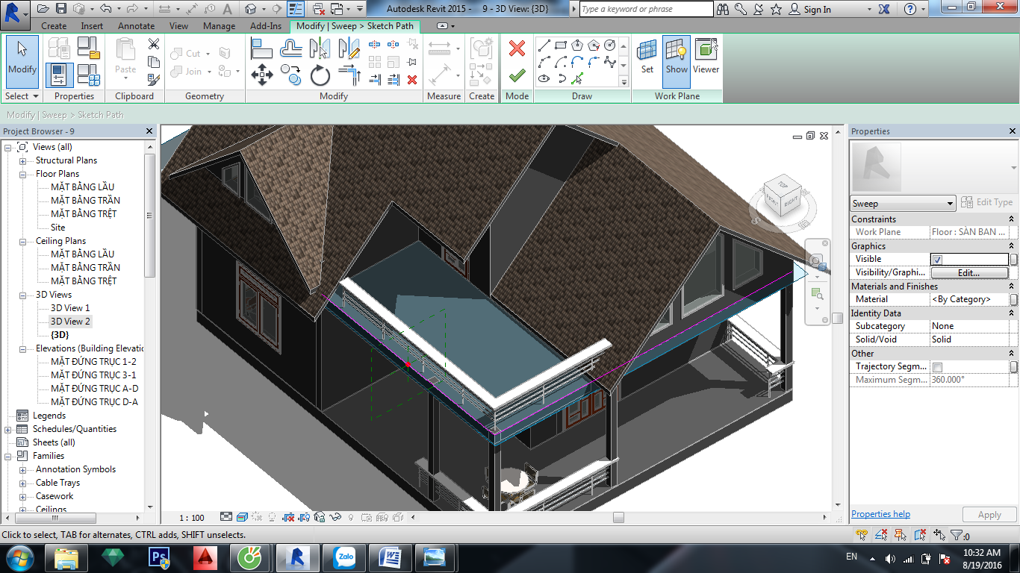This screenshot has height=573, width=1020.
Task: Click the Properties help link
Action: [880, 514]
